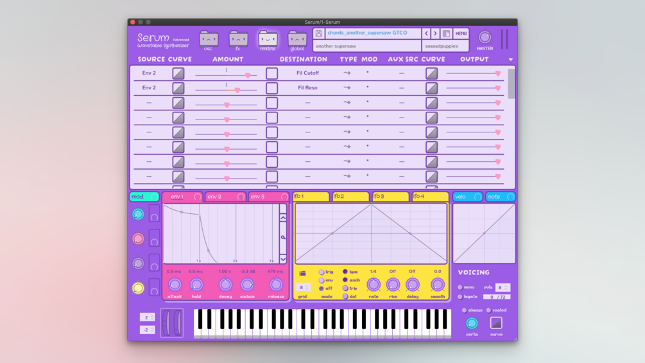Click the author field saaaadpuppies

(445, 46)
